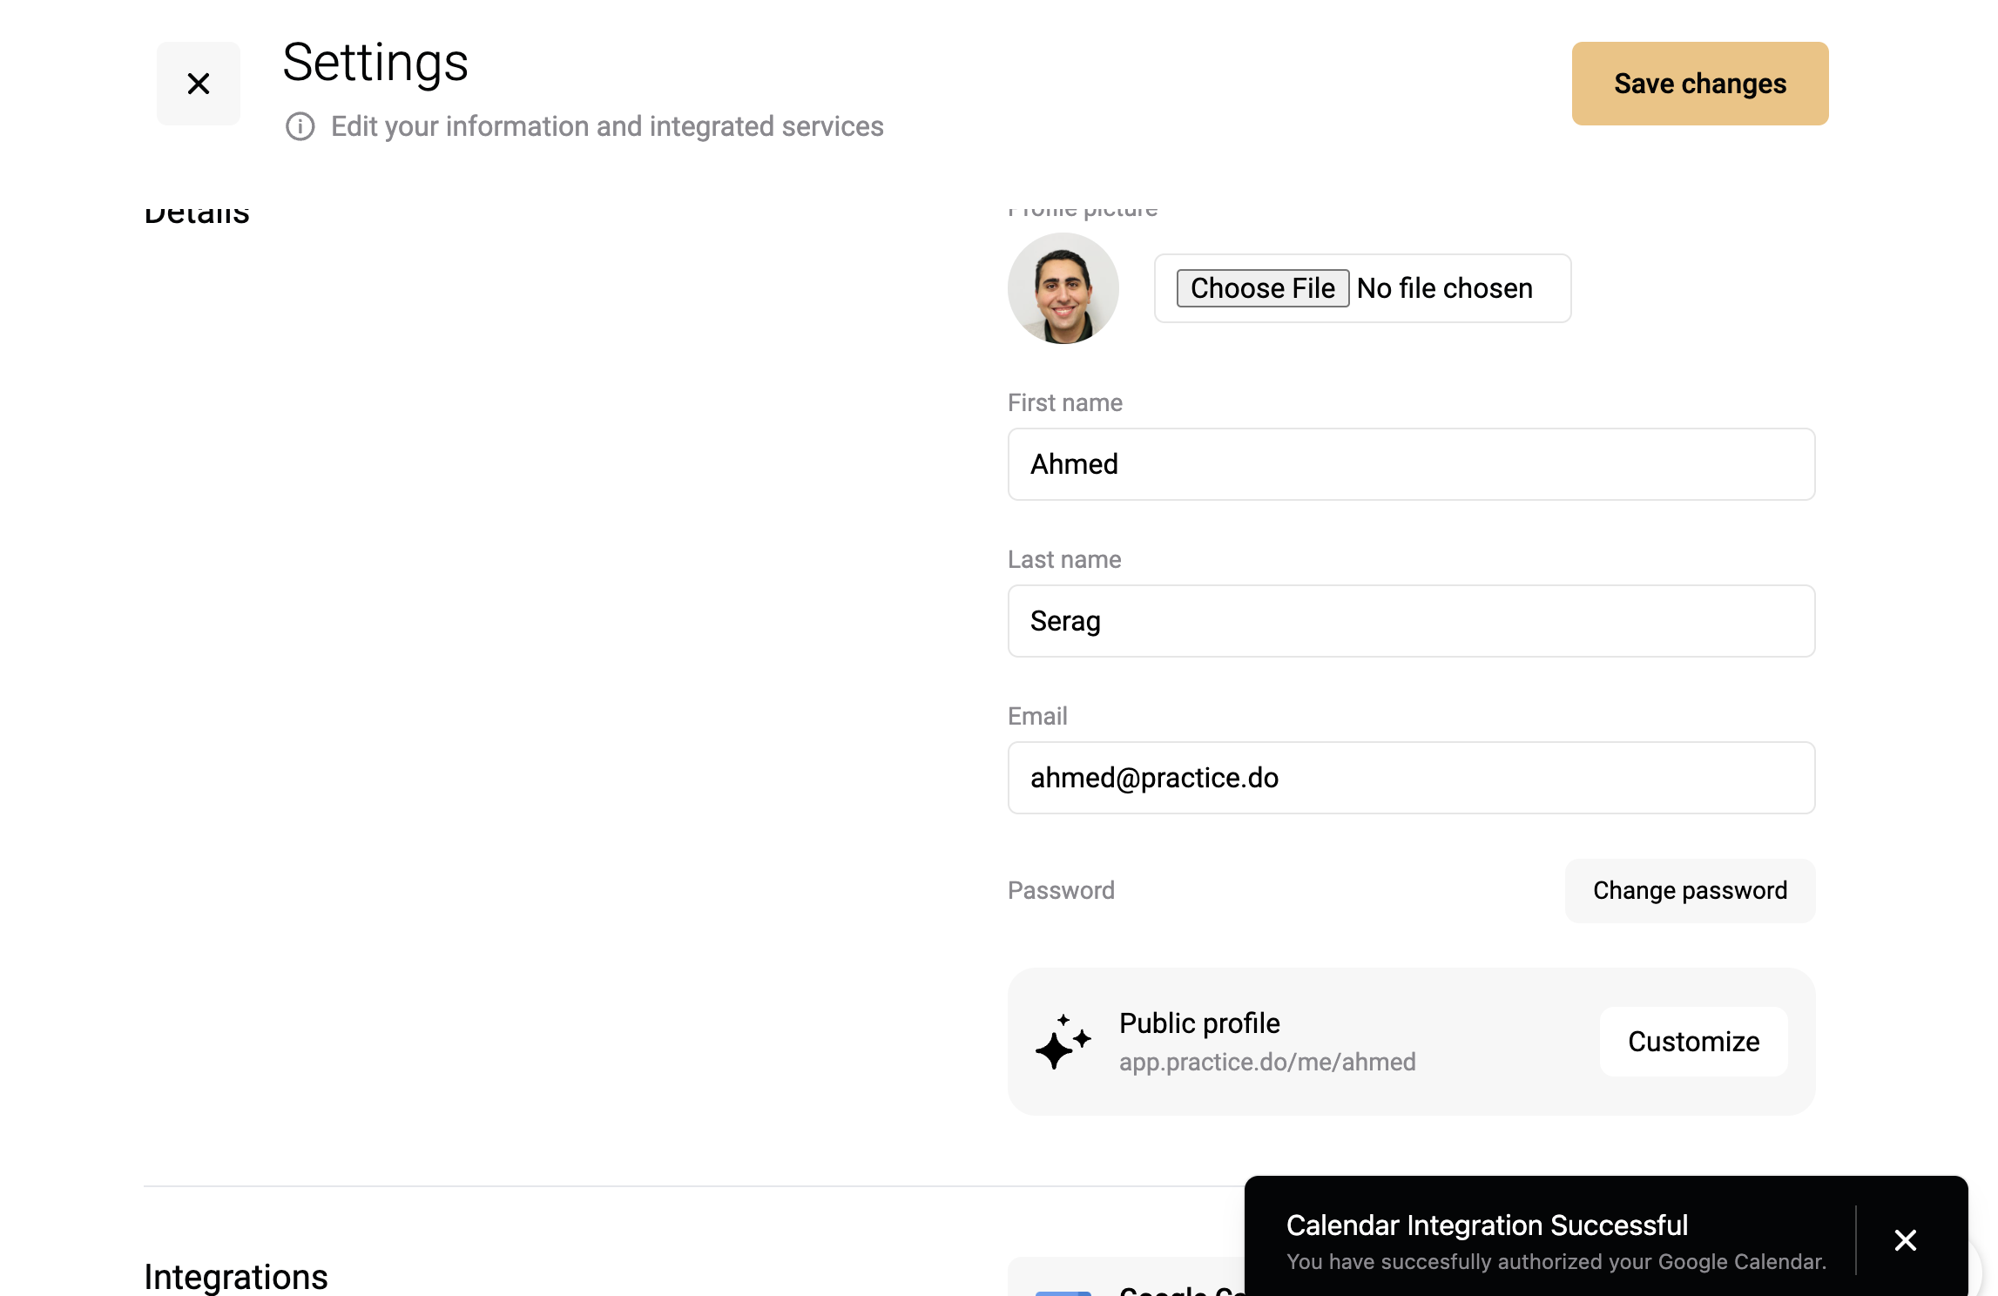Focus the First name field with Ahmed

point(1411,464)
